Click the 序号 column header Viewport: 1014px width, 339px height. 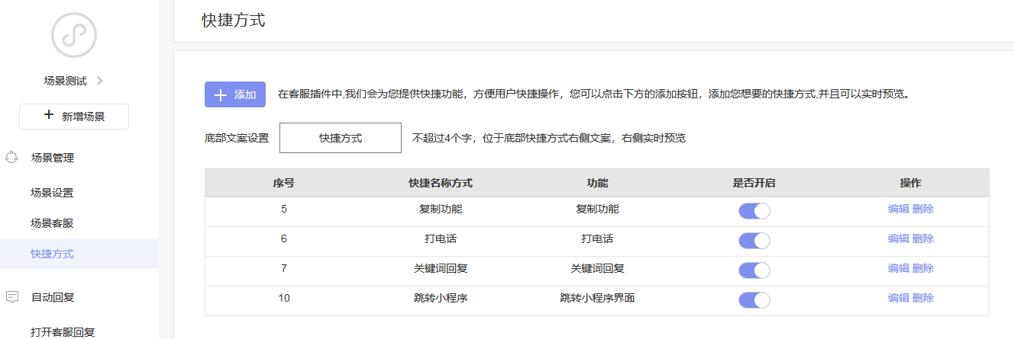(284, 184)
